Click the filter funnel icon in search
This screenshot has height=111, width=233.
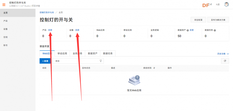[x=101, y=61]
